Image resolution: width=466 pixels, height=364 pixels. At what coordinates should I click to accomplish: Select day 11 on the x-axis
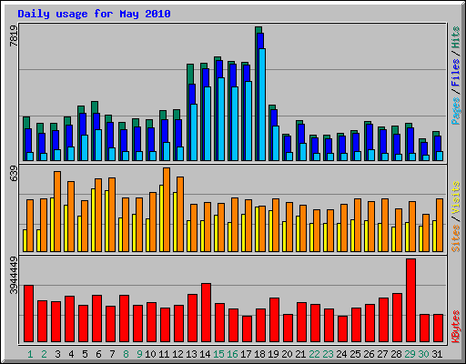[164, 354]
